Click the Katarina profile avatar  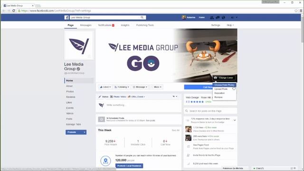(184, 18)
